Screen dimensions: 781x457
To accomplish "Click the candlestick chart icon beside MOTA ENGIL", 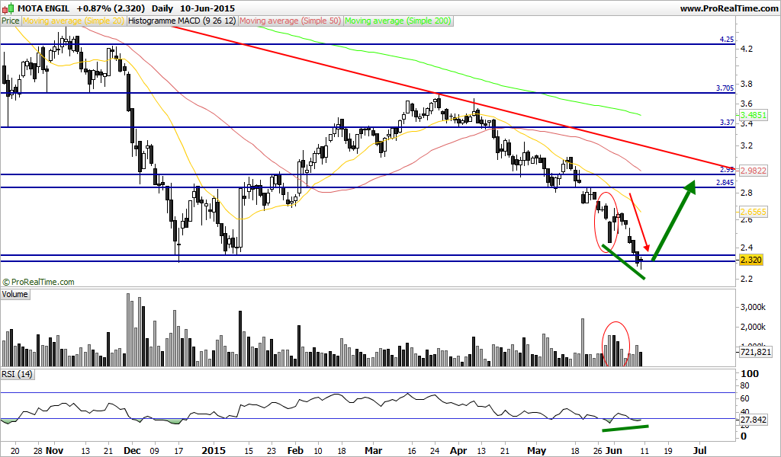I will (8, 8).
